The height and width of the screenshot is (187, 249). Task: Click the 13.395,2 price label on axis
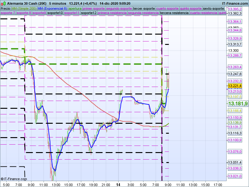click(235, 9)
